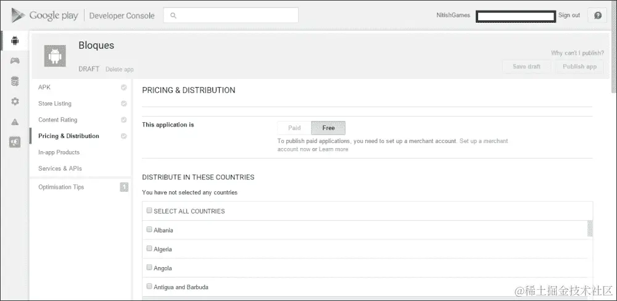
Task: Click the Store Listing check icon
Action: tap(123, 104)
